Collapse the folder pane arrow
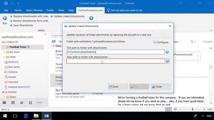The height and width of the screenshot is (120, 214). (x=45, y=34)
